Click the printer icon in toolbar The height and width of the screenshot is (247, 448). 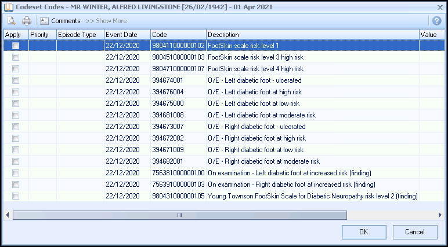pos(27,21)
